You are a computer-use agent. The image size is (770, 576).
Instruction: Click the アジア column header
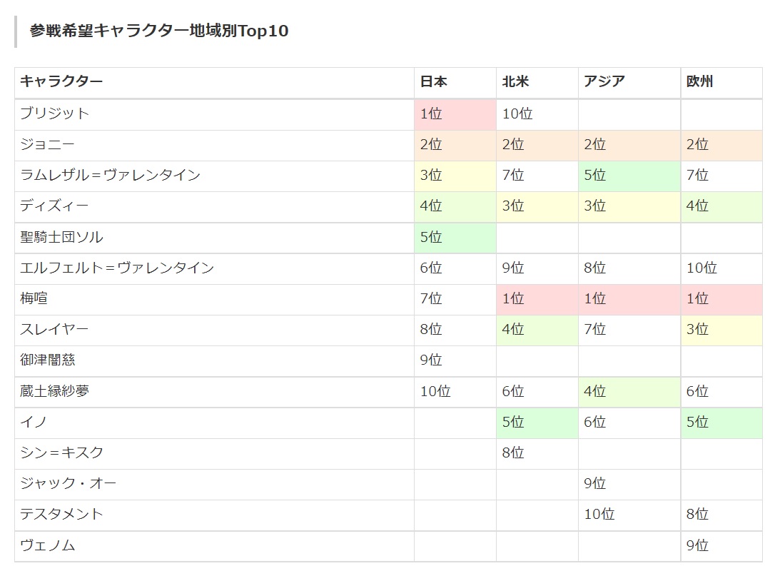pos(604,82)
